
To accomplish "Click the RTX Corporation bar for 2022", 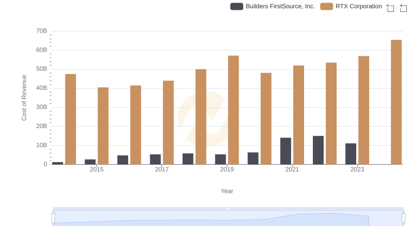I will [x=331, y=114].
